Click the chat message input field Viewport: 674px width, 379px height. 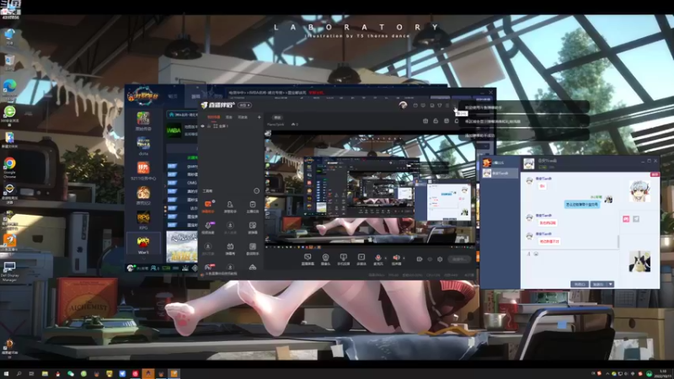click(570, 269)
